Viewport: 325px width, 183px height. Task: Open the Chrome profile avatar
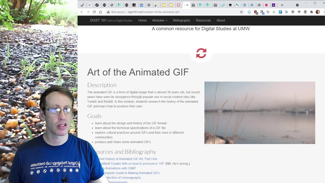click(x=318, y=12)
